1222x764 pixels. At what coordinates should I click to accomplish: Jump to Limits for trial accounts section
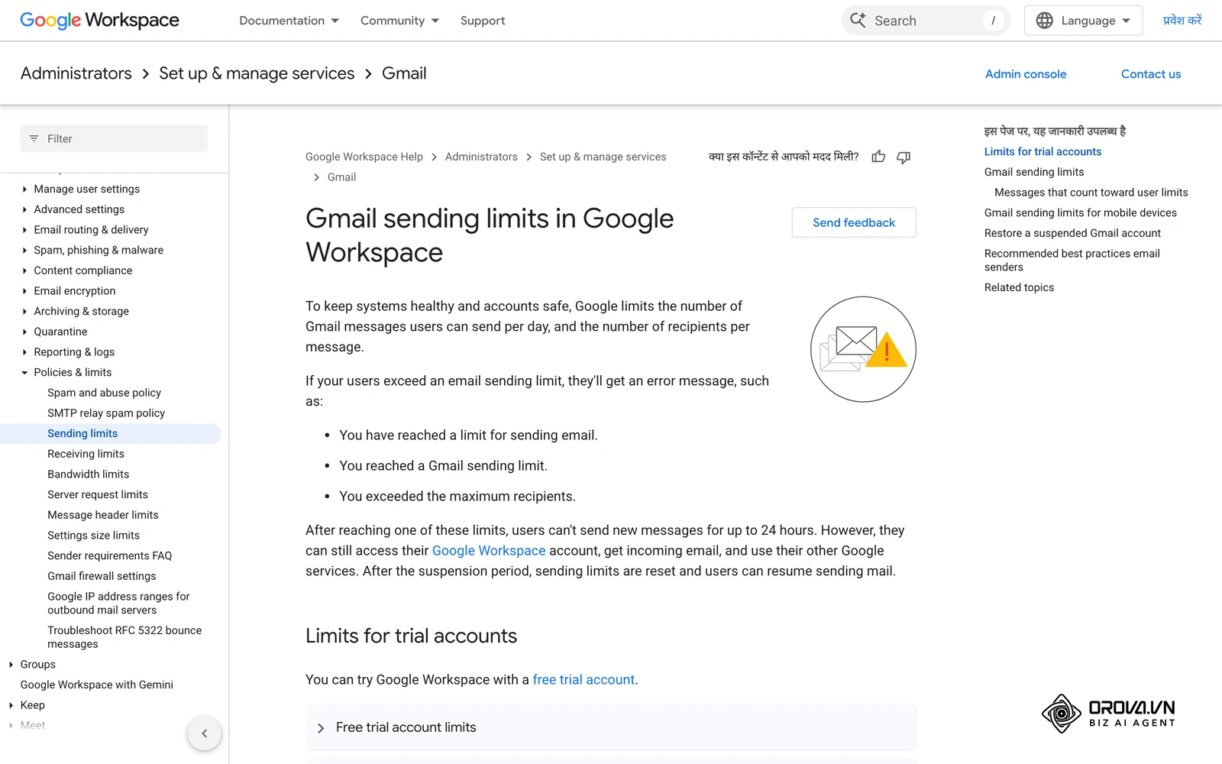point(1043,152)
